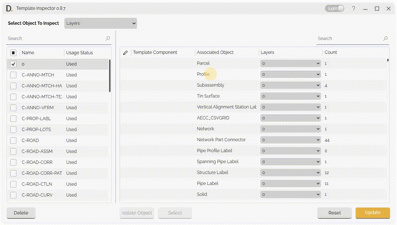This screenshot has width=397, height=225.
Task: Check the C-ANNO-MTCH layer checkbox
Action: coord(13,75)
